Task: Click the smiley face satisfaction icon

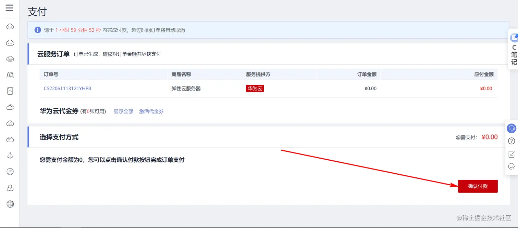Action: point(511,166)
